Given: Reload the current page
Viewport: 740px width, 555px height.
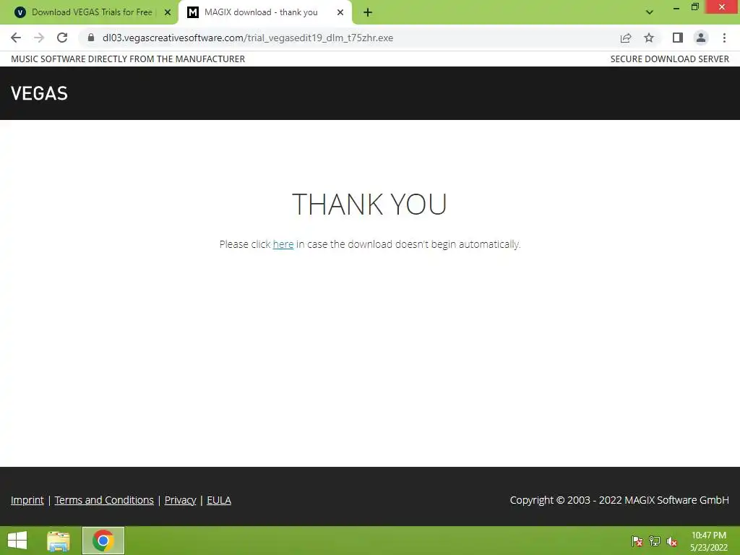Looking at the screenshot, I should point(62,38).
